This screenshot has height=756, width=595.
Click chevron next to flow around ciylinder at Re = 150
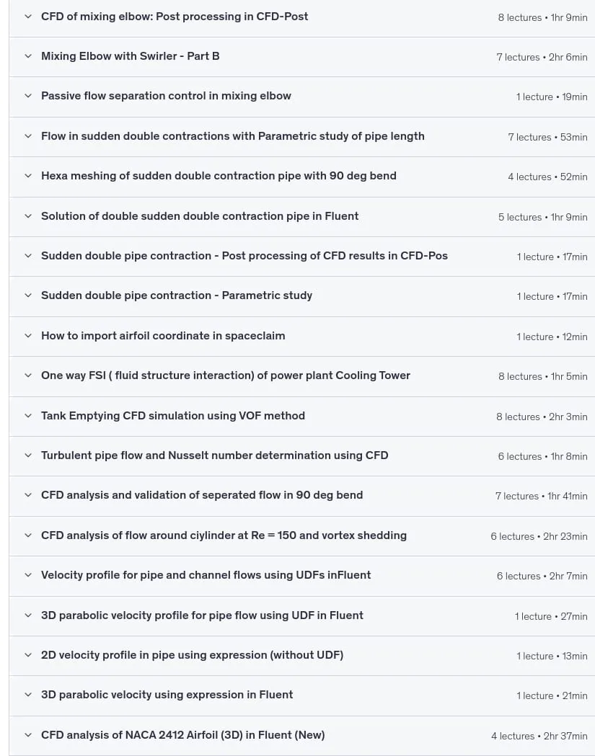(28, 535)
